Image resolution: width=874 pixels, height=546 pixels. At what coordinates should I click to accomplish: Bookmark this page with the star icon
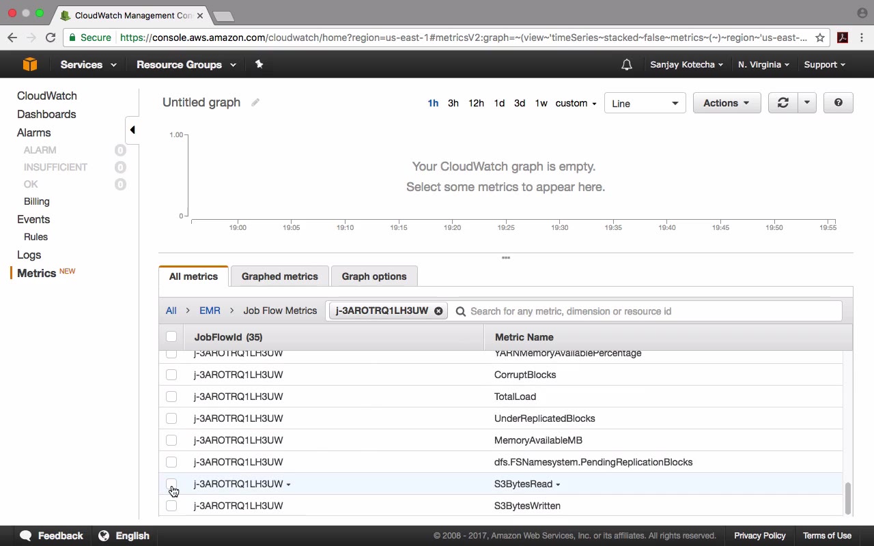tap(820, 38)
